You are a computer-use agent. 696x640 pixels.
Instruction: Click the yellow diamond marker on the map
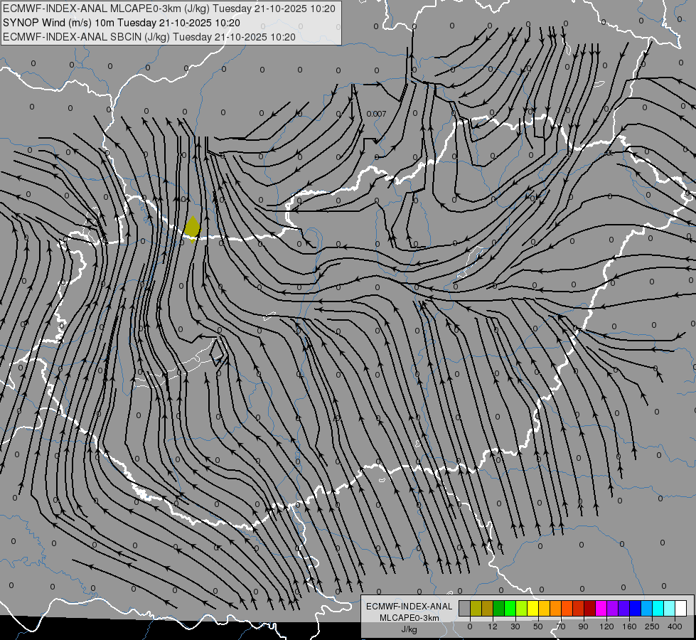[192, 229]
